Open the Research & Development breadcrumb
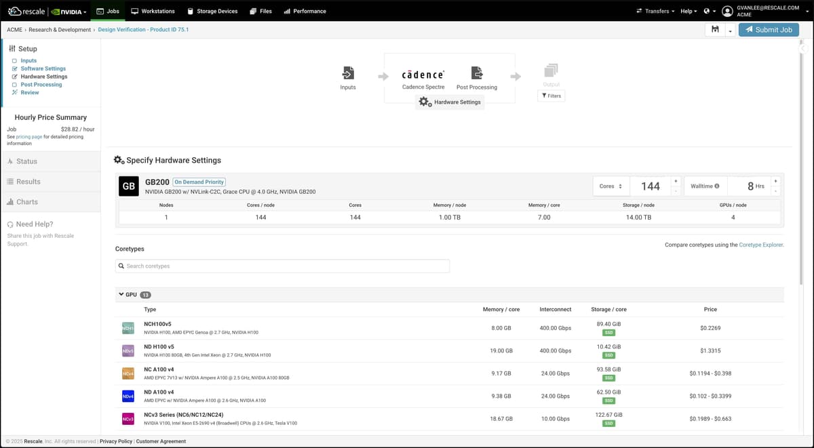The width and height of the screenshot is (814, 448). (x=60, y=30)
